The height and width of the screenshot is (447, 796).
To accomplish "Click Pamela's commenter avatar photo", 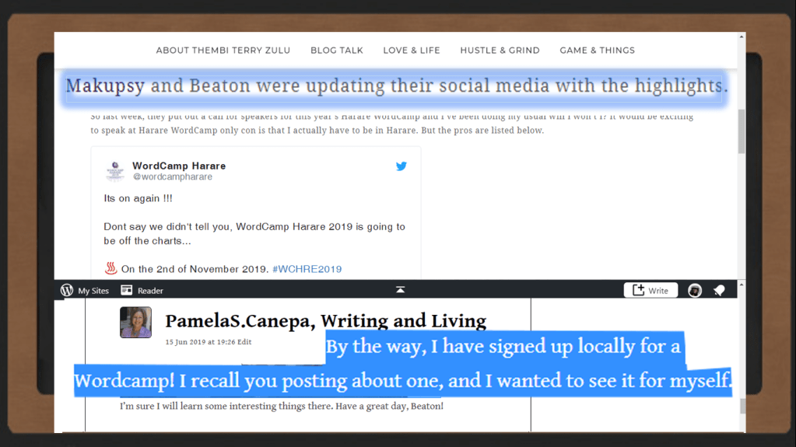I will 135,323.
